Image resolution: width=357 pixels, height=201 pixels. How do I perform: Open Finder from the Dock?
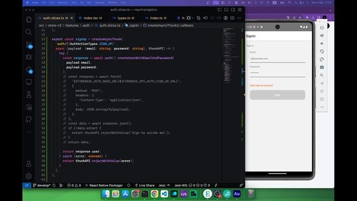106,194
